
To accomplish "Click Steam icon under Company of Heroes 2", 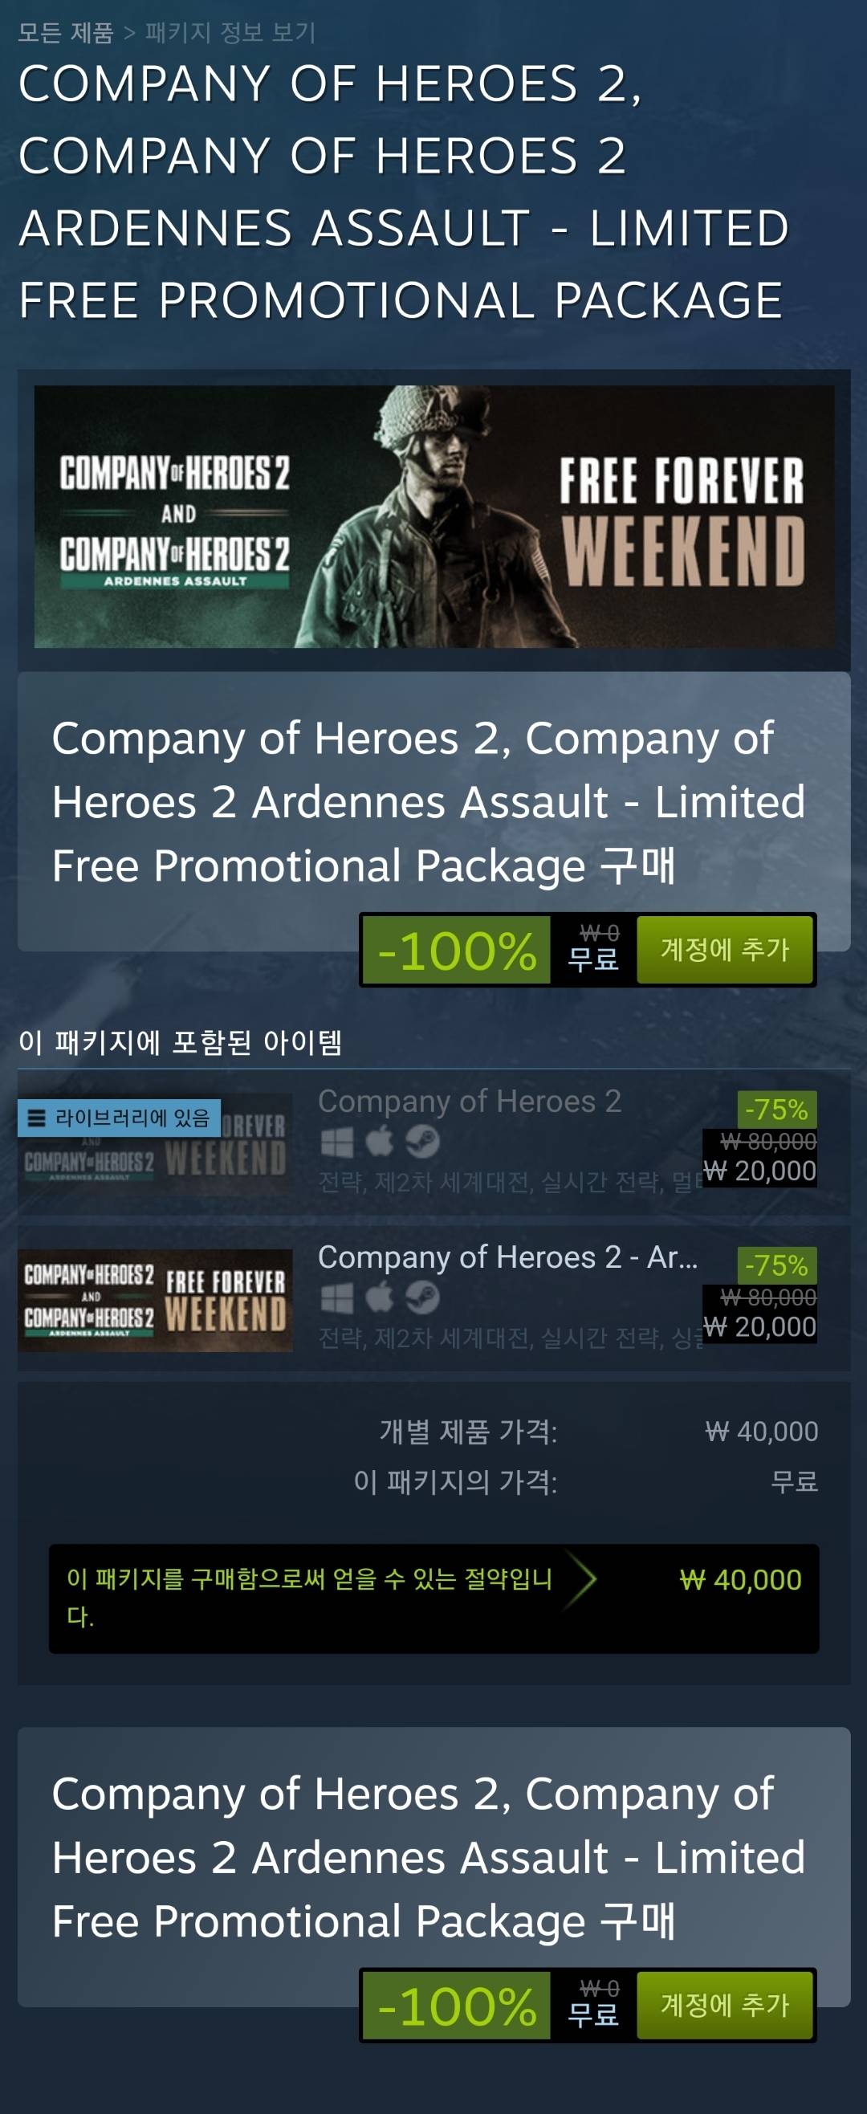I will [x=422, y=1142].
